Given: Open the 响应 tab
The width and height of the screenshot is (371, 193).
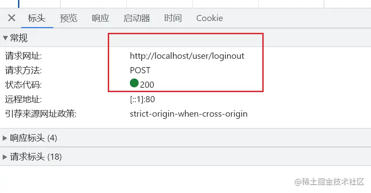Looking at the screenshot, I should [x=100, y=18].
